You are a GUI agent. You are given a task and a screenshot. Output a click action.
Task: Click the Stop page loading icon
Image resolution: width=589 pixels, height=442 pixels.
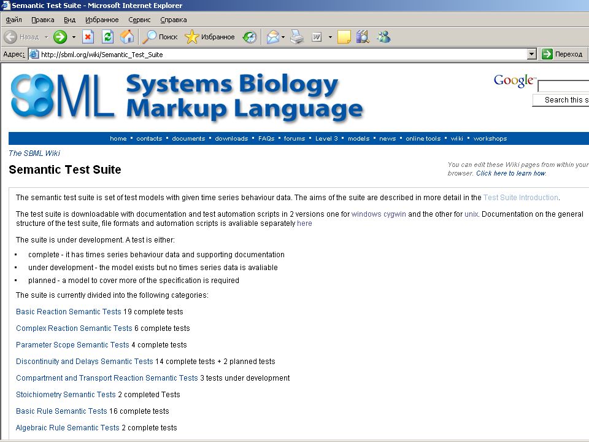pos(88,37)
